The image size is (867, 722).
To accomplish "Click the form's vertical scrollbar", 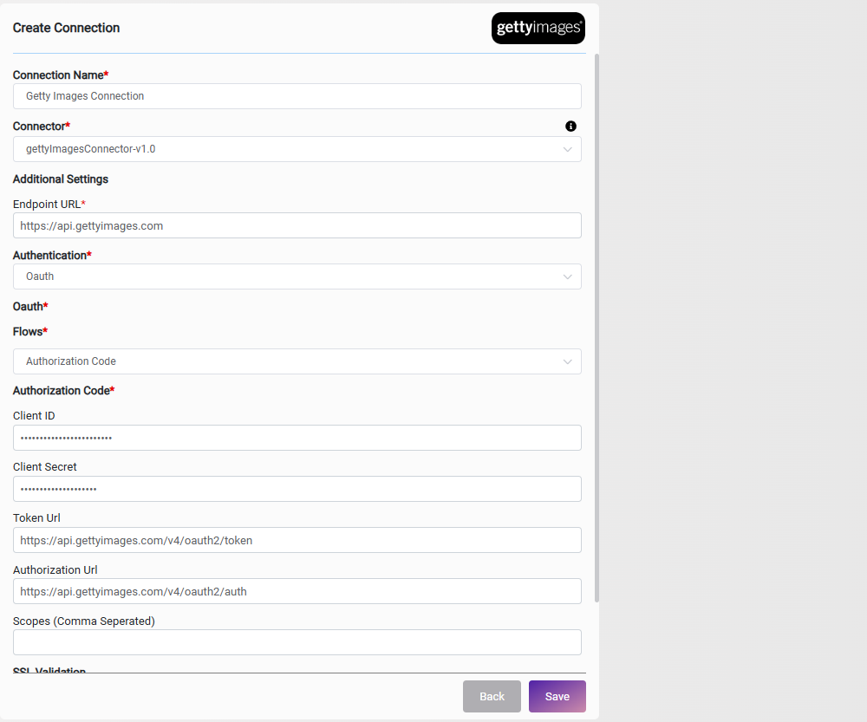I will click(x=596, y=328).
